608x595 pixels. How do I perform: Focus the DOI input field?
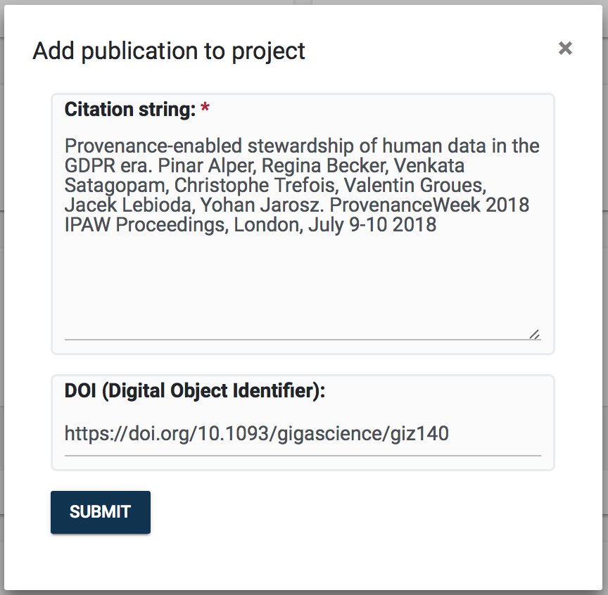tap(303, 434)
